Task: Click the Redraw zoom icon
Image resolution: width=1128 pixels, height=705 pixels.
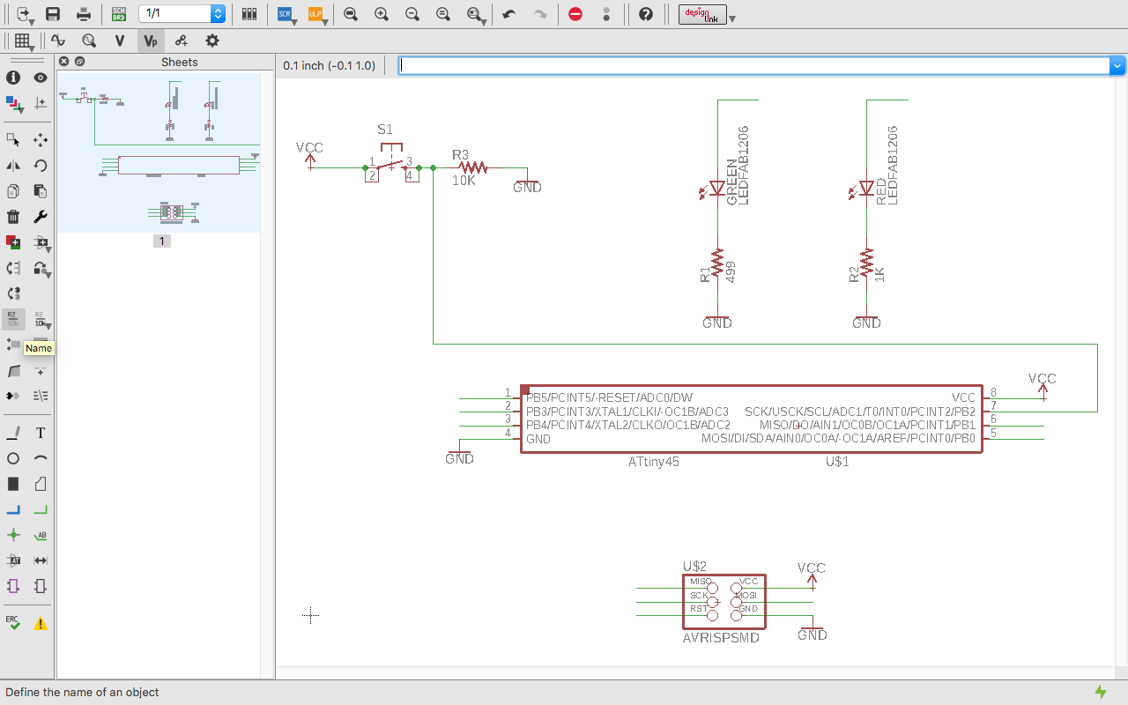Action: 443,14
